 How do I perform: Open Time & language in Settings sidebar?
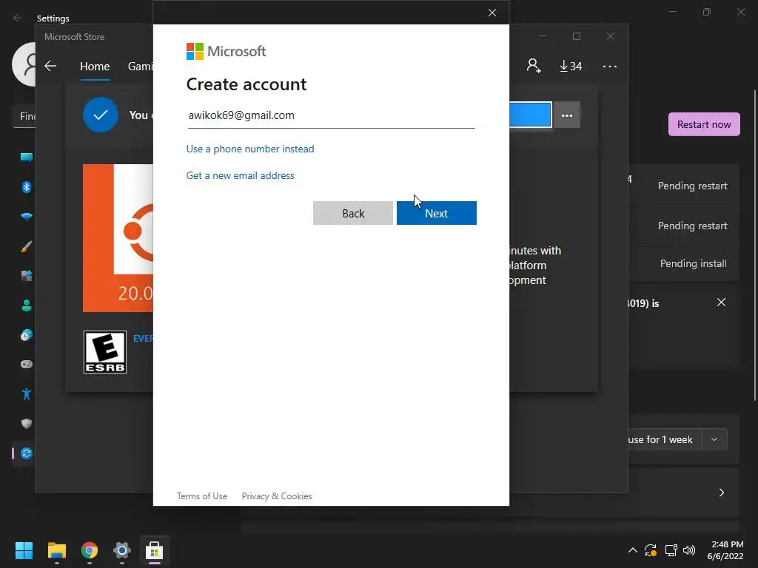[27, 335]
